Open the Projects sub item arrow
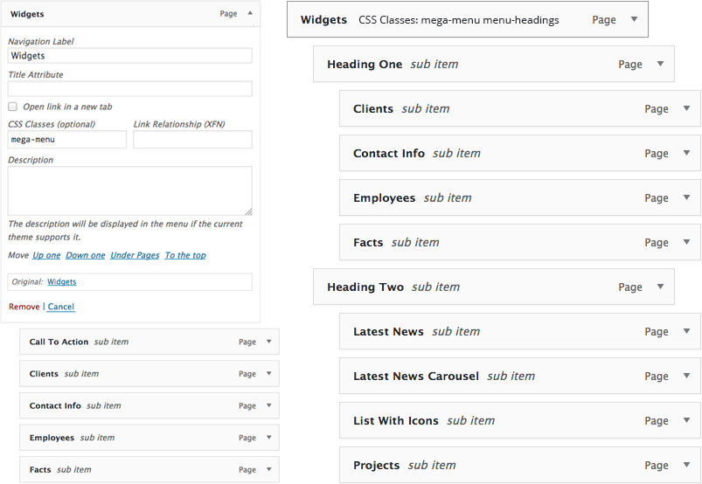The height and width of the screenshot is (484, 702). 686,465
